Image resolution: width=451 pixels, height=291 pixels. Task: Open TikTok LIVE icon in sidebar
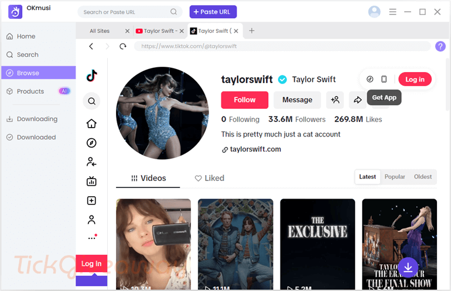[91, 181]
